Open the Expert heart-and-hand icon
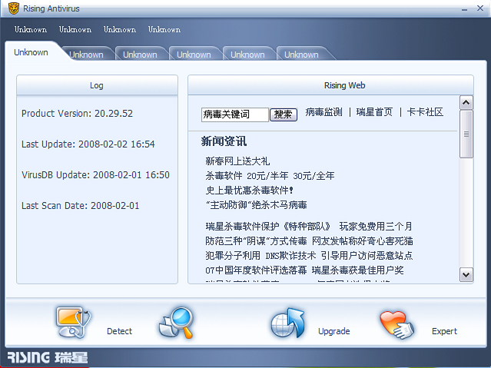The height and width of the screenshot is (368, 491). click(397, 324)
